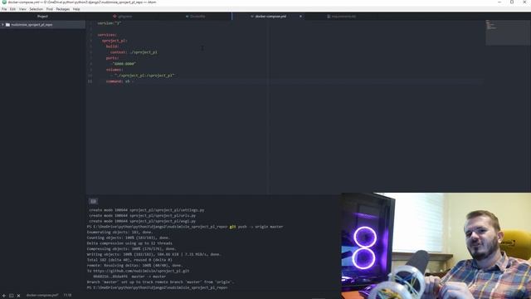
Task: Click the 'ports:' line in editor
Action: 112,58
